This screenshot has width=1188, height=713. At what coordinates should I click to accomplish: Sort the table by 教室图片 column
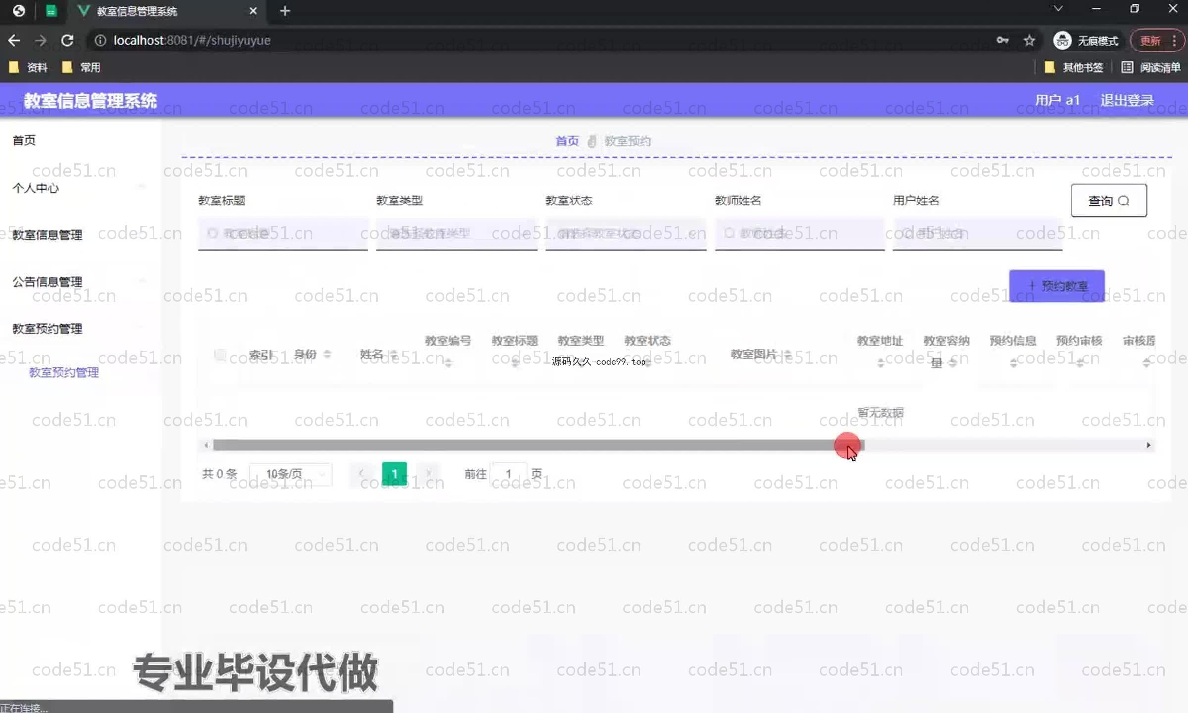(x=788, y=355)
